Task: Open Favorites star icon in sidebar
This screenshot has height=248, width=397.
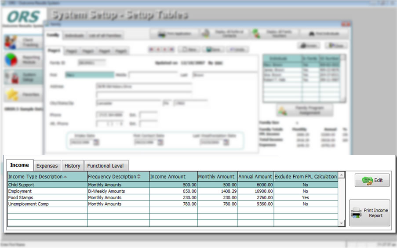Action: (x=12, y=95)
